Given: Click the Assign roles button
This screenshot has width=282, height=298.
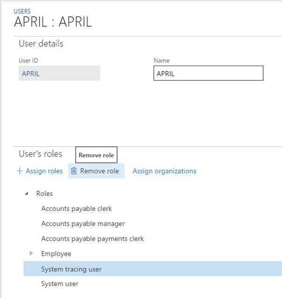Looking at the screenshot, I should (40, 171).
